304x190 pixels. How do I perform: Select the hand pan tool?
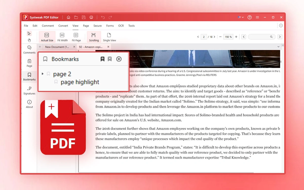(x=29, y=40)
